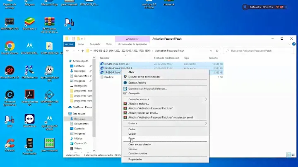Open CCleaner desktop shortcut

[x=9, y=144]
